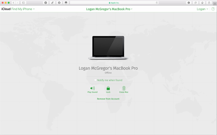Reload the page with the refresh icon
Viewport: 217px width, 135px height.
click(x=157, y=3)
